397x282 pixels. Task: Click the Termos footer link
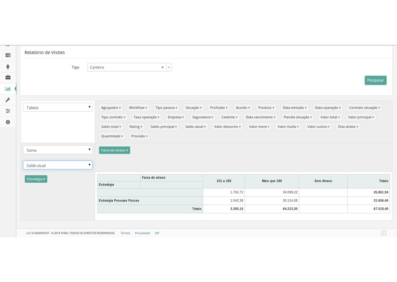point(125,233)
